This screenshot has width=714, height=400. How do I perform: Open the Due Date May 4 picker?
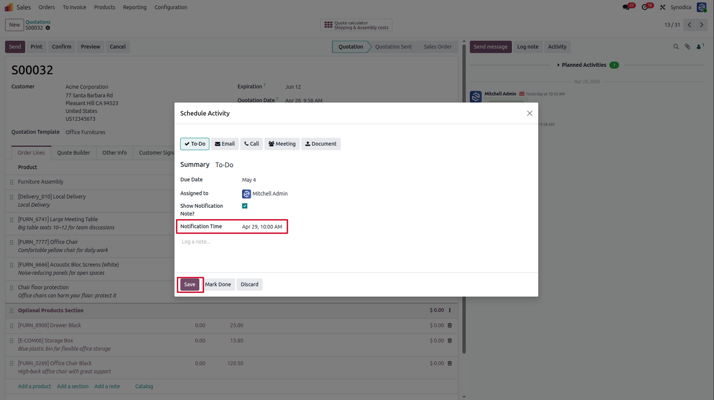click(x=249, y=180)
